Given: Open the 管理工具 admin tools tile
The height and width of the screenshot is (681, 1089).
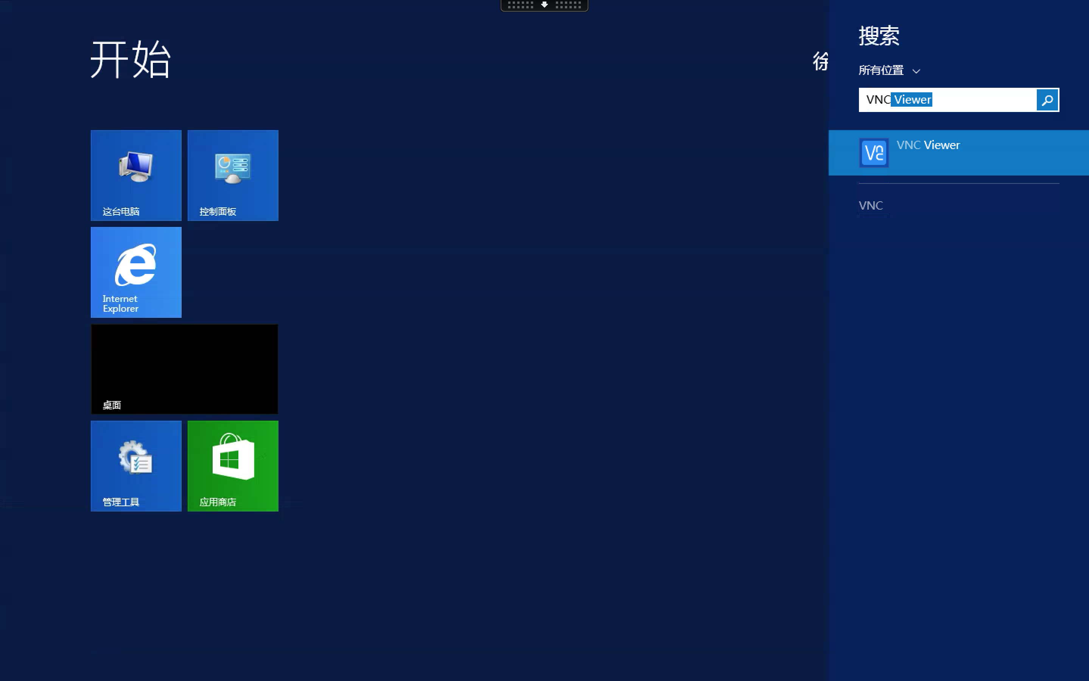Looking at the screenshot, I should coord(136,466).
